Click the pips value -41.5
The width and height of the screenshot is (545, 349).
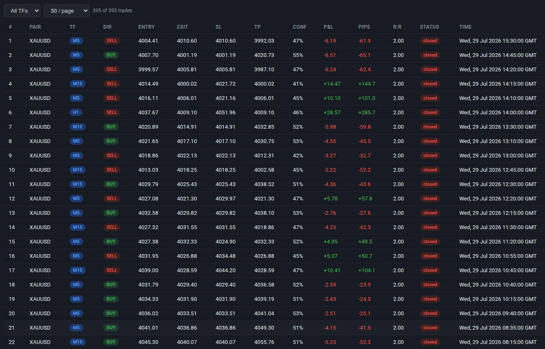tap(365, 328)
